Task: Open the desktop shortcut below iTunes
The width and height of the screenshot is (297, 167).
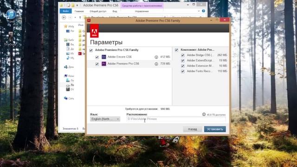Action: (x=11, y=39)
